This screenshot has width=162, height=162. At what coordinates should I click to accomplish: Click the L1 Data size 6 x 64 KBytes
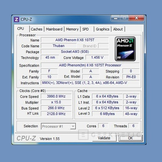[107, 96]
